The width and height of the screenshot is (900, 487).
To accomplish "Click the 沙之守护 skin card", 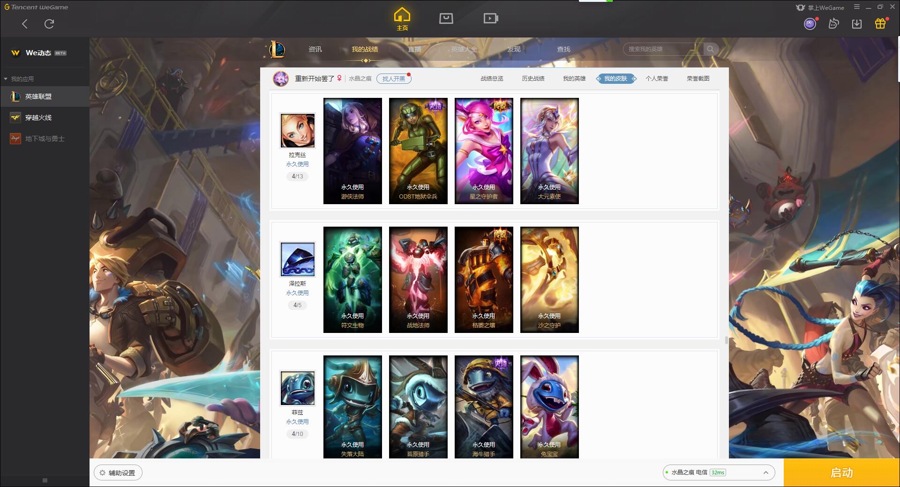I will [549, 280].
